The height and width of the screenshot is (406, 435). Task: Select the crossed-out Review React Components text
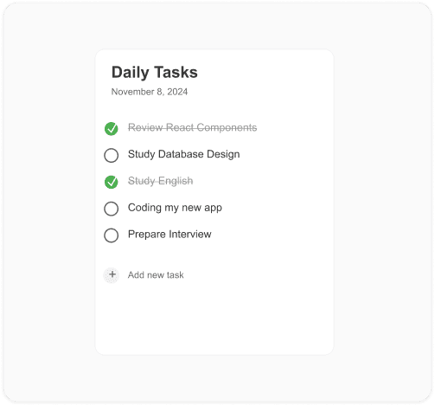[192, 127]
